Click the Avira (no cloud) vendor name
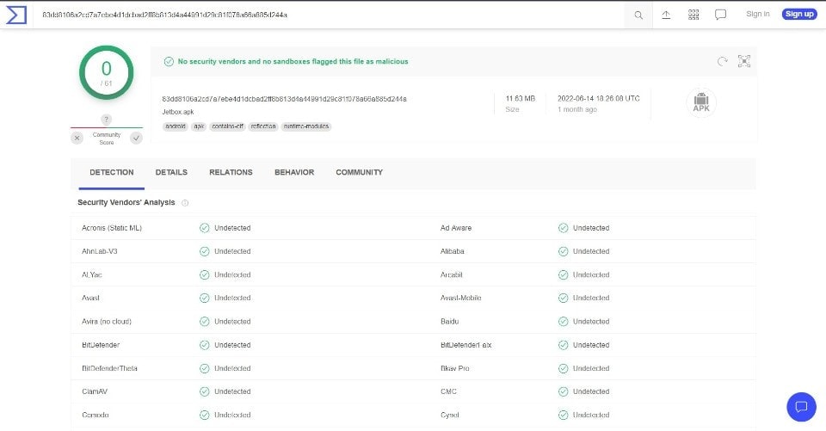826x431 pixels. click(x=107, y=322)
